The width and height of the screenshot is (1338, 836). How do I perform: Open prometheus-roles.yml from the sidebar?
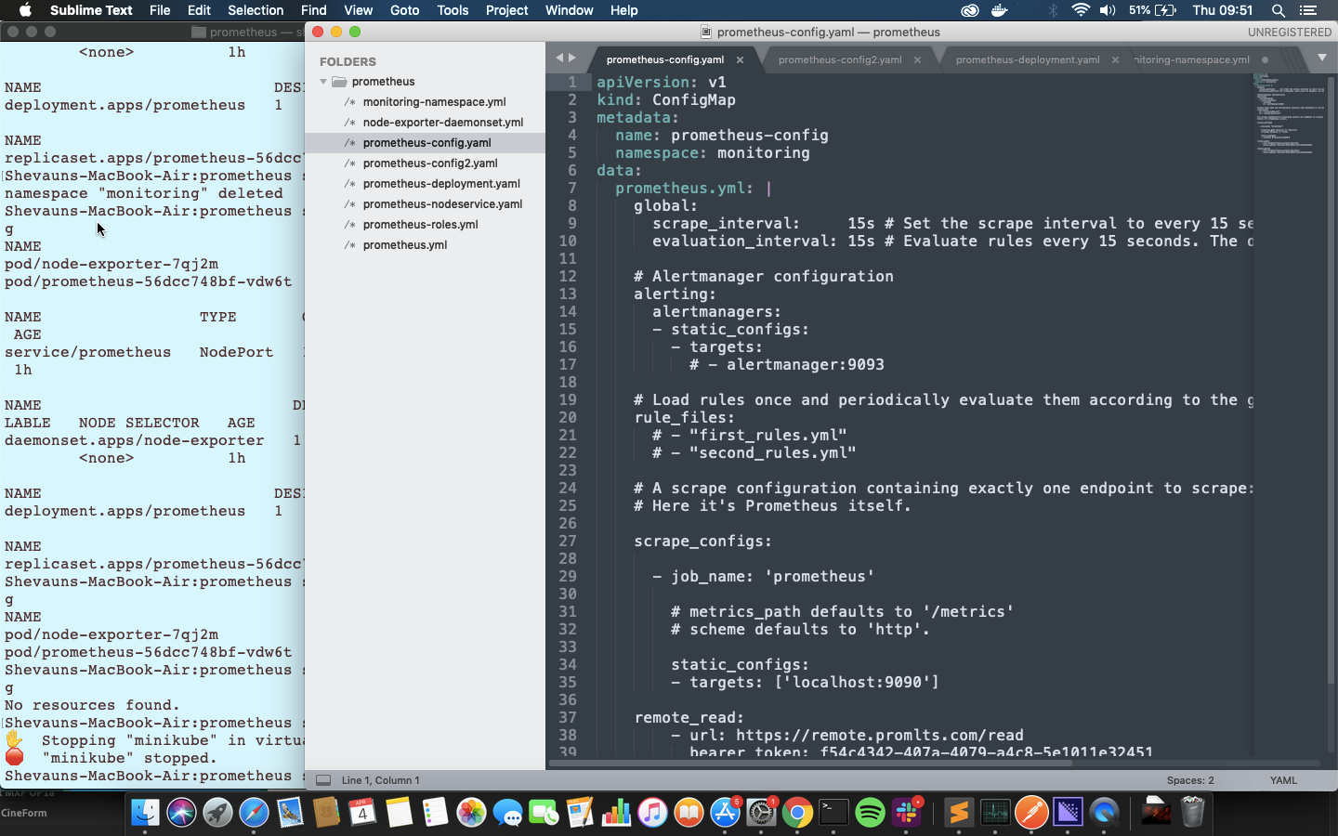(x=420, y=225)
